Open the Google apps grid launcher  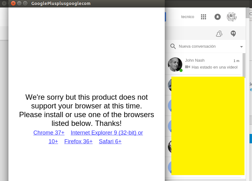204,17
